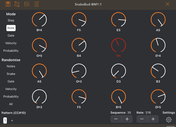Add a new pattern with plus
176x127 pixels.
(x=12, y=121)
